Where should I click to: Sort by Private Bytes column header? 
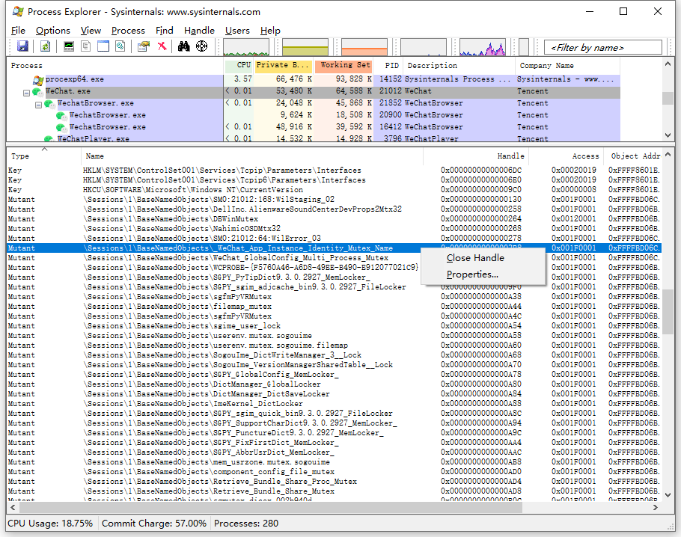[283, 65]
